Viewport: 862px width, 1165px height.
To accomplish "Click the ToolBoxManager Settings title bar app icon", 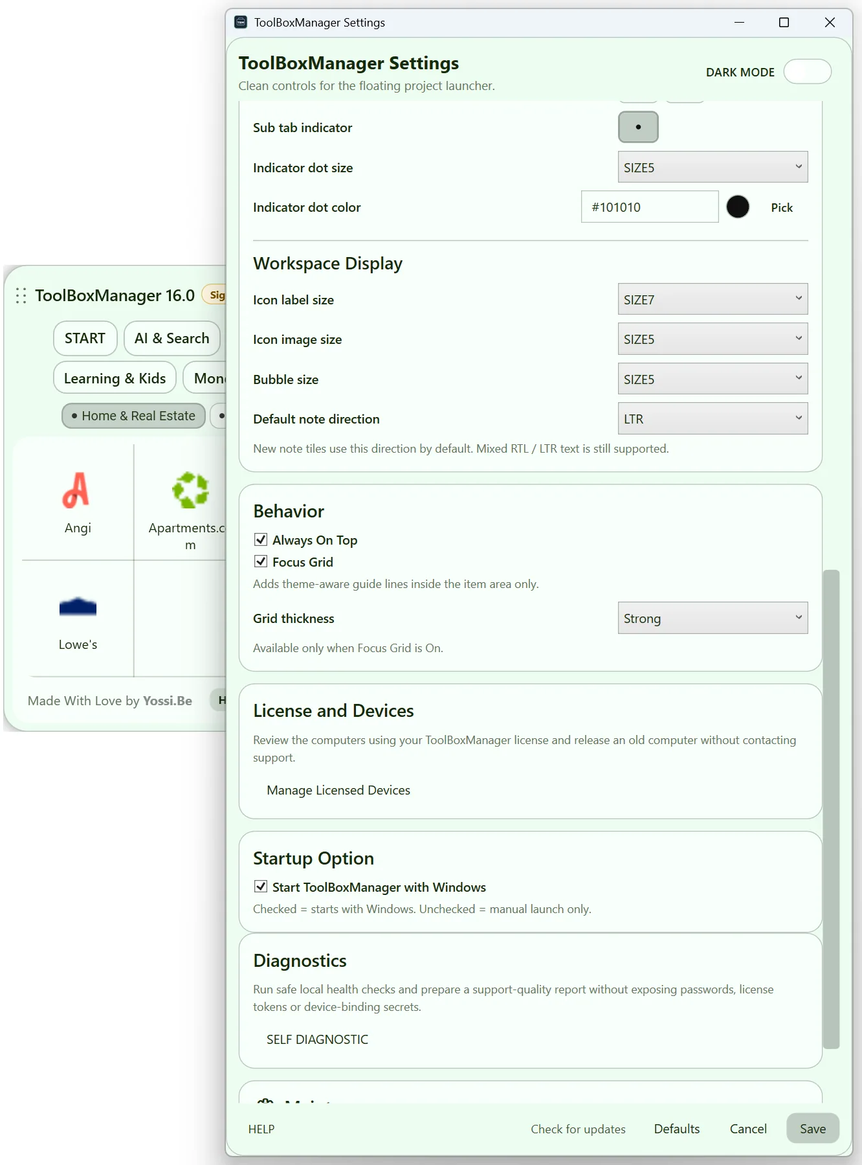I will [241, 22].
